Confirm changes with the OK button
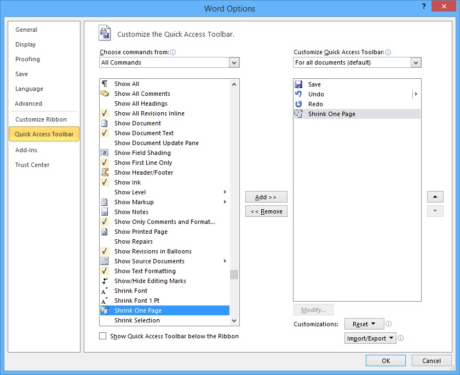Viewport: 460px width, 375px height. tap(386, 360)
